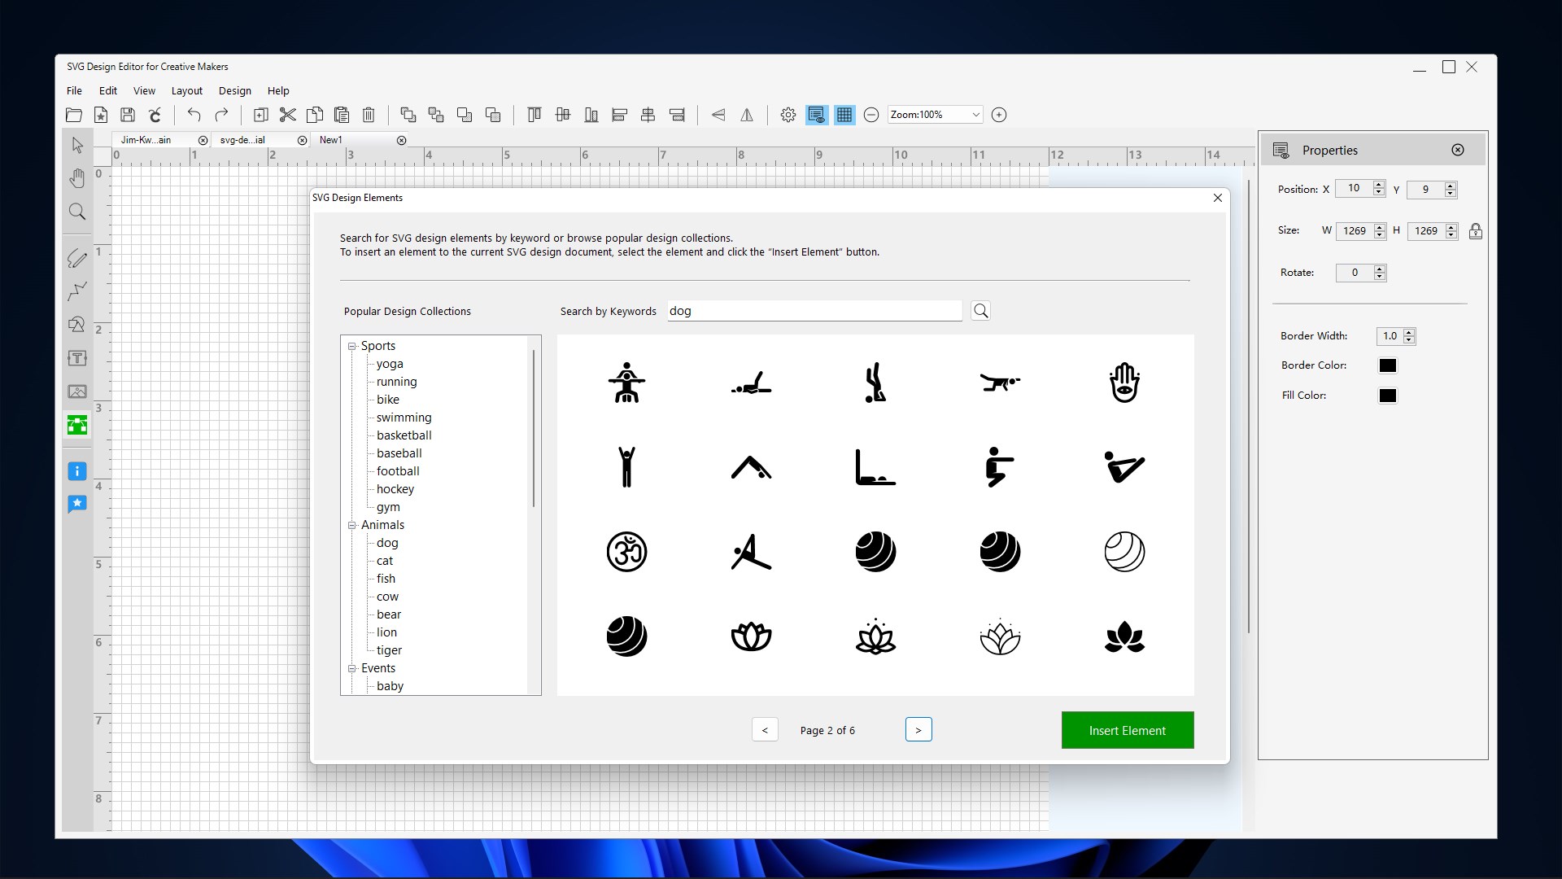Toggle the rulers visibility button

pos(816,115)
